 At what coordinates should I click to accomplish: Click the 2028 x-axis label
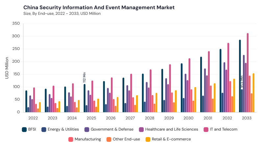[x=150, y=118]
